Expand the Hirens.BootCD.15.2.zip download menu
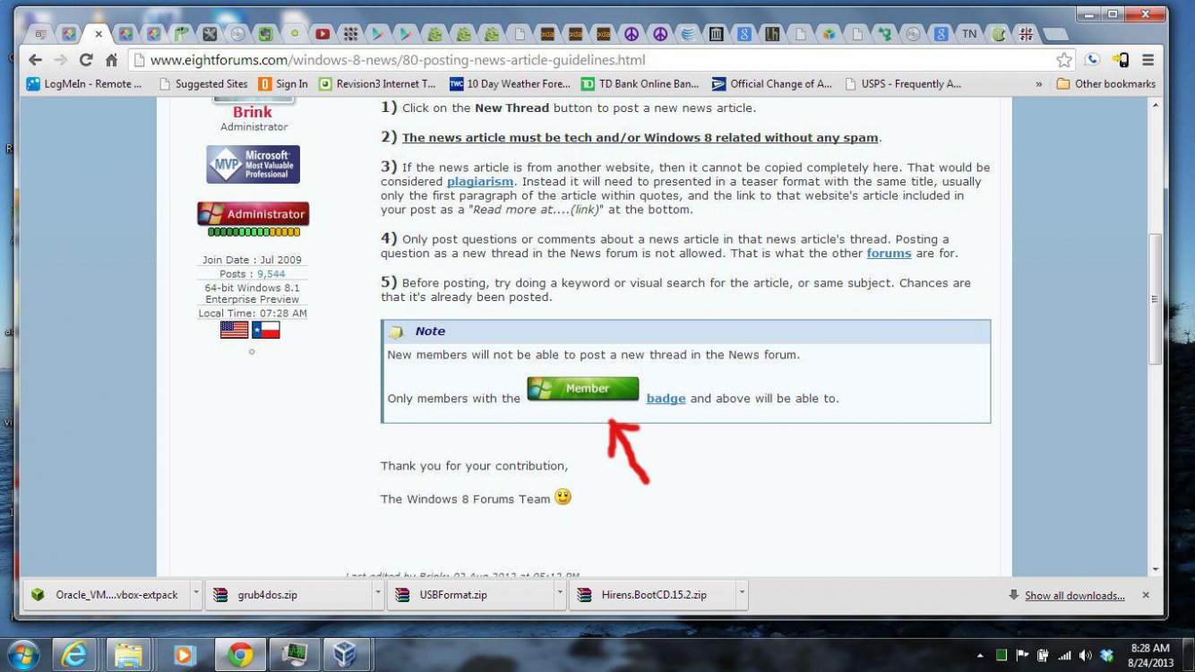The height and width of the screenshot is (672, 1195). point(742,594)
